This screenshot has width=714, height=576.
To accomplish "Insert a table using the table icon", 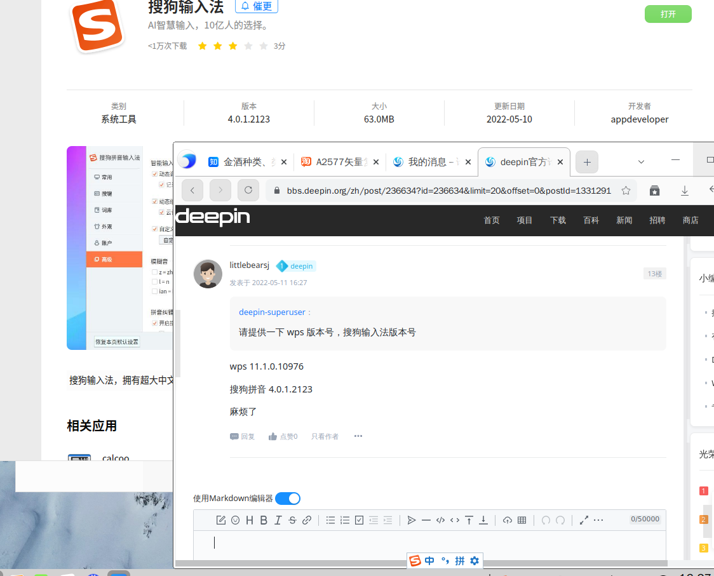I will coord(522,520).
